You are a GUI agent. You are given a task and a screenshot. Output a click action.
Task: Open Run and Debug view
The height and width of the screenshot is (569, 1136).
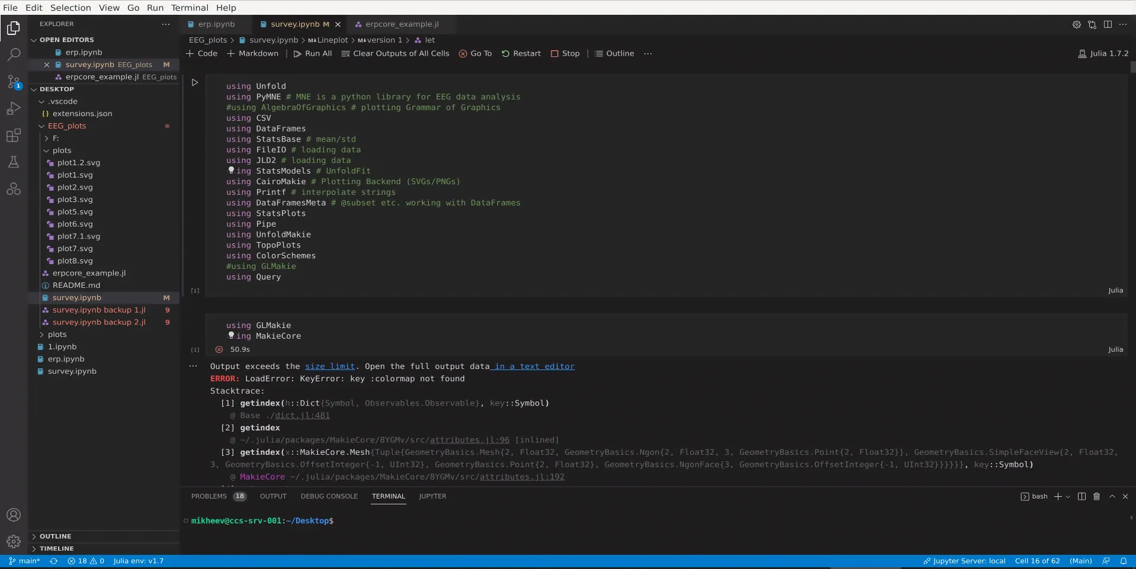[14, 108]
